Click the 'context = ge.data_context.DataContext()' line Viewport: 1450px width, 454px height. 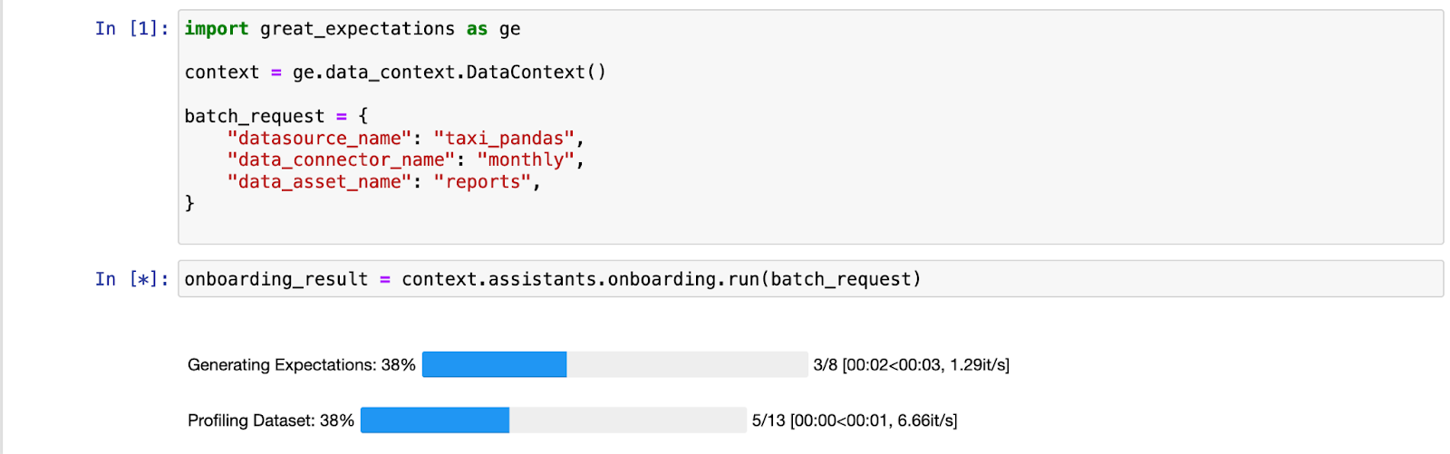point(395,72)
